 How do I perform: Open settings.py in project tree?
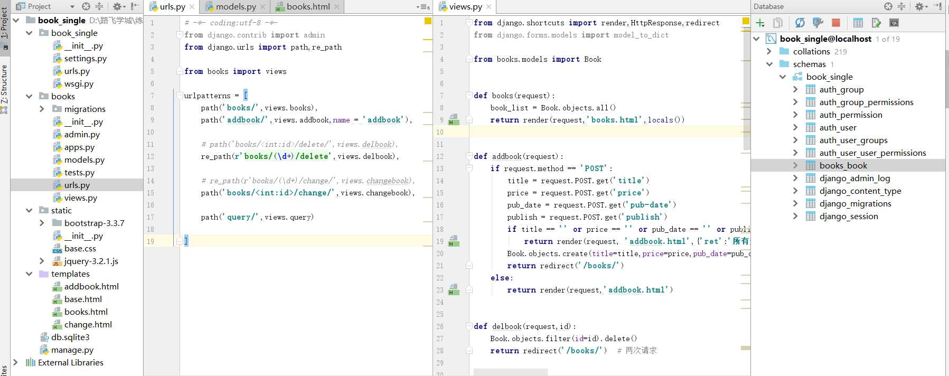[85, 58]
